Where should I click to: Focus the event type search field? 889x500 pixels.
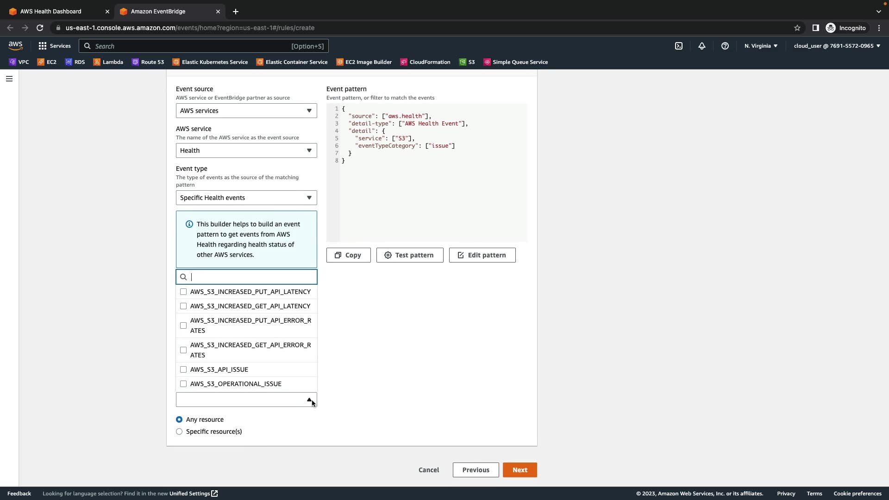250,277
